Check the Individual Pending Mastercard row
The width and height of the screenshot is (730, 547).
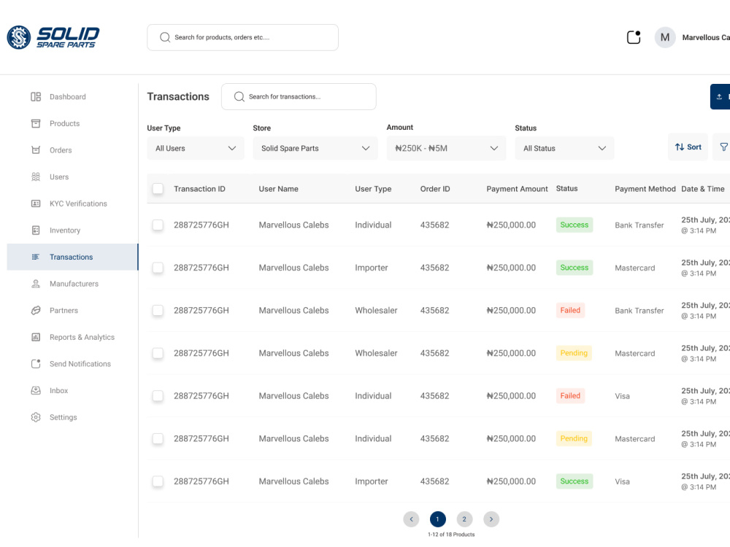pos(158,438)
